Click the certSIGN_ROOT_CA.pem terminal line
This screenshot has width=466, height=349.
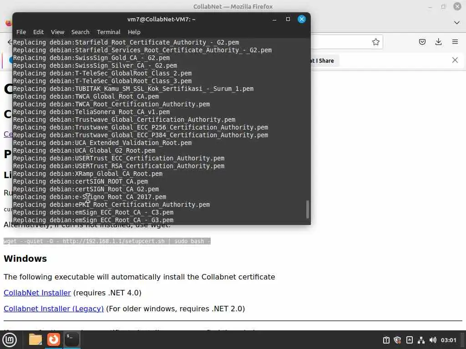80,182
